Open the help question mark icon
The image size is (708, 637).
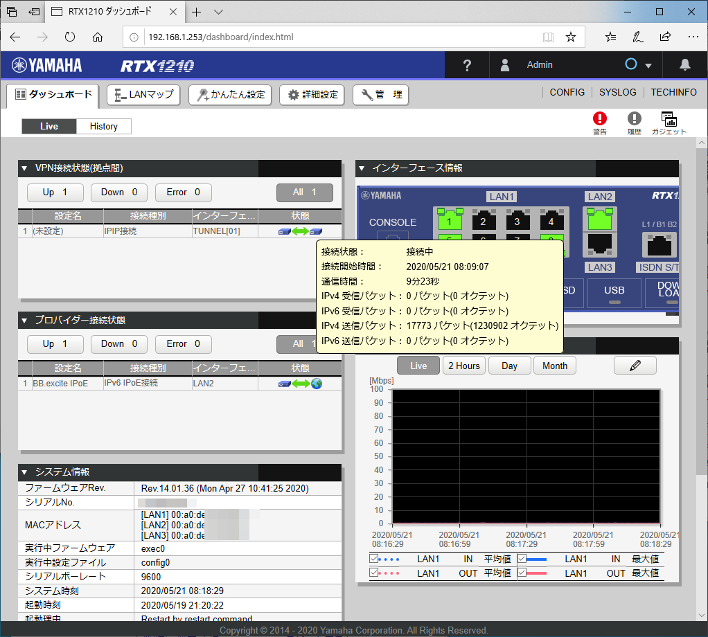[467, 65]
